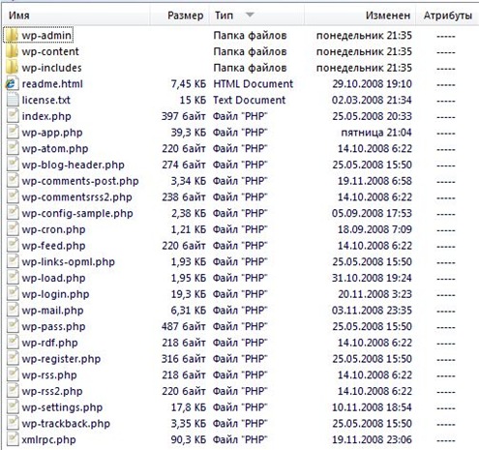Select the wp-content folder name
Viewport: 479px width, 450px height.
tap(50, 51)
